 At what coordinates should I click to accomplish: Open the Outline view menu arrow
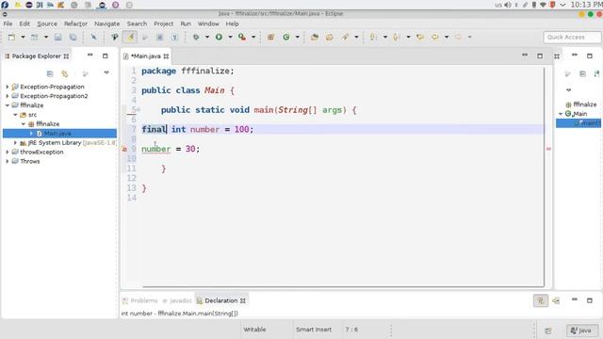[569, 90]
